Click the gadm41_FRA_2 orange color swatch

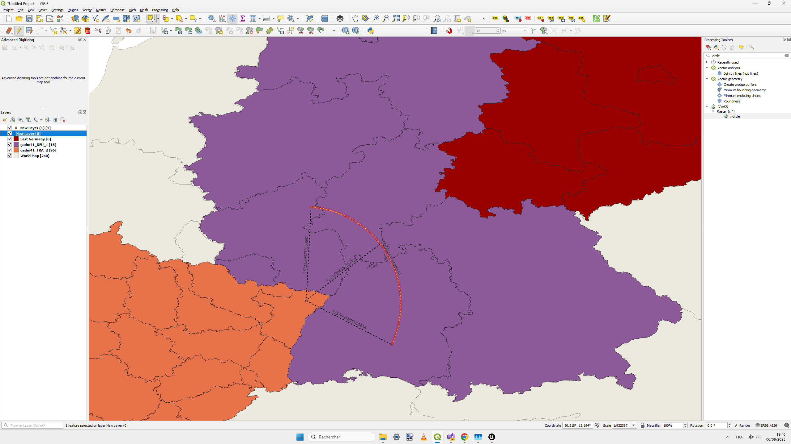16,150
